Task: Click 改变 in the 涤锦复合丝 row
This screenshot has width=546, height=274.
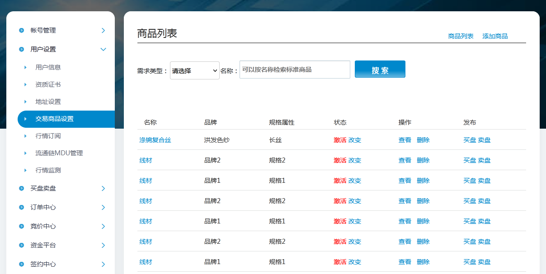Action: pos(355,140)
